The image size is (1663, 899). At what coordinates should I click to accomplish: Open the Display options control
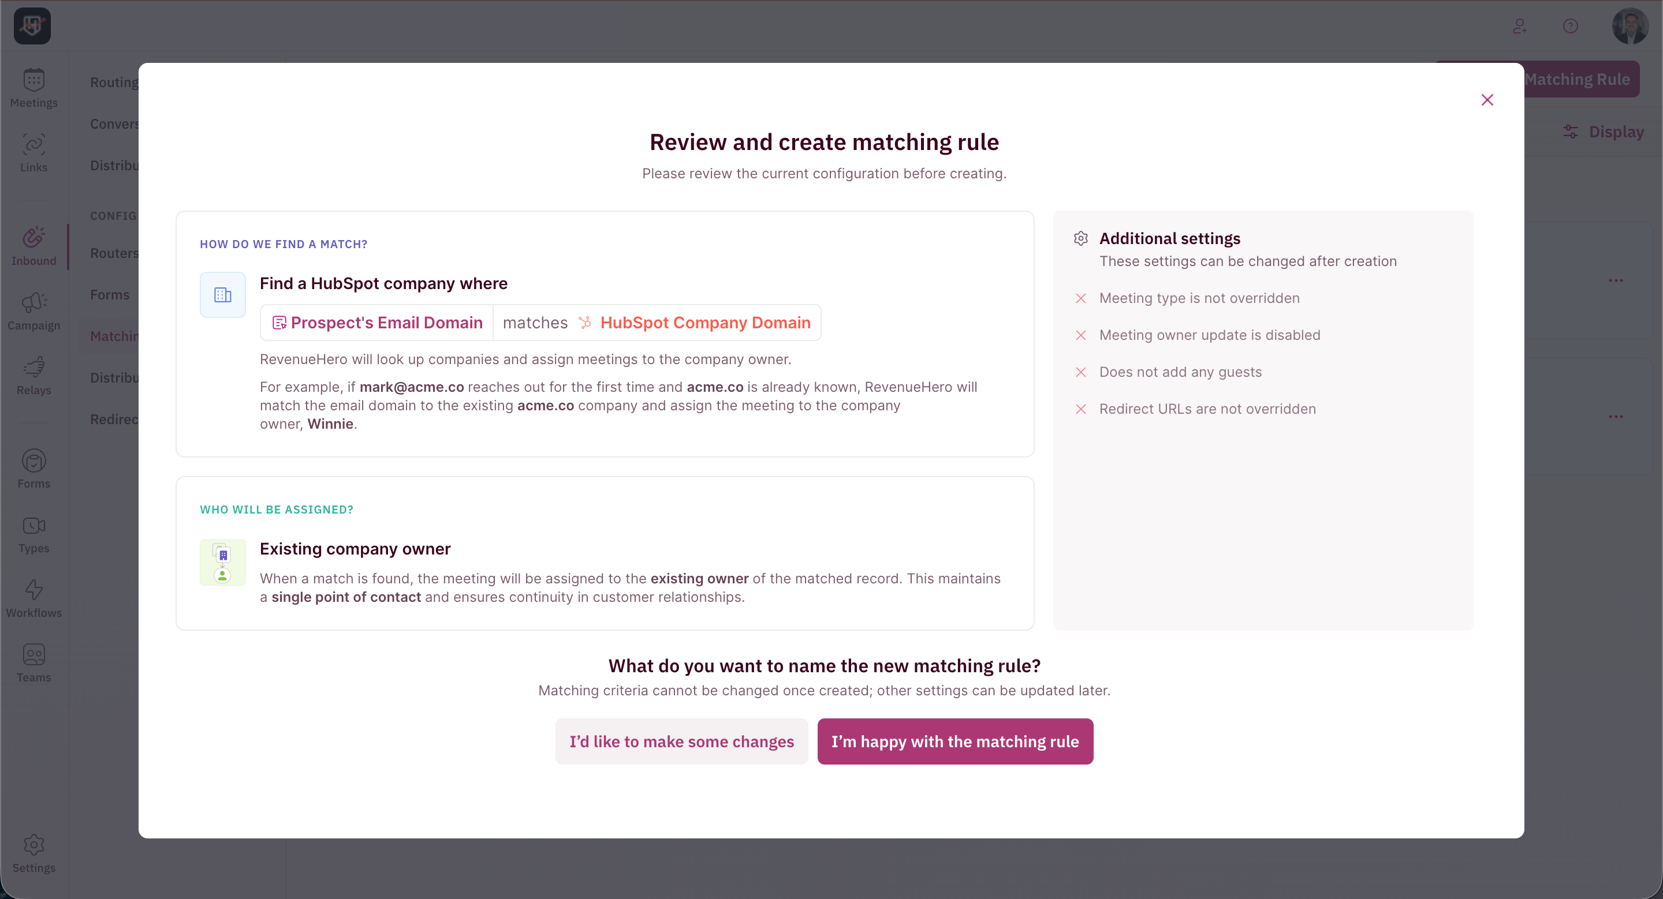[x=1603, y=132]
